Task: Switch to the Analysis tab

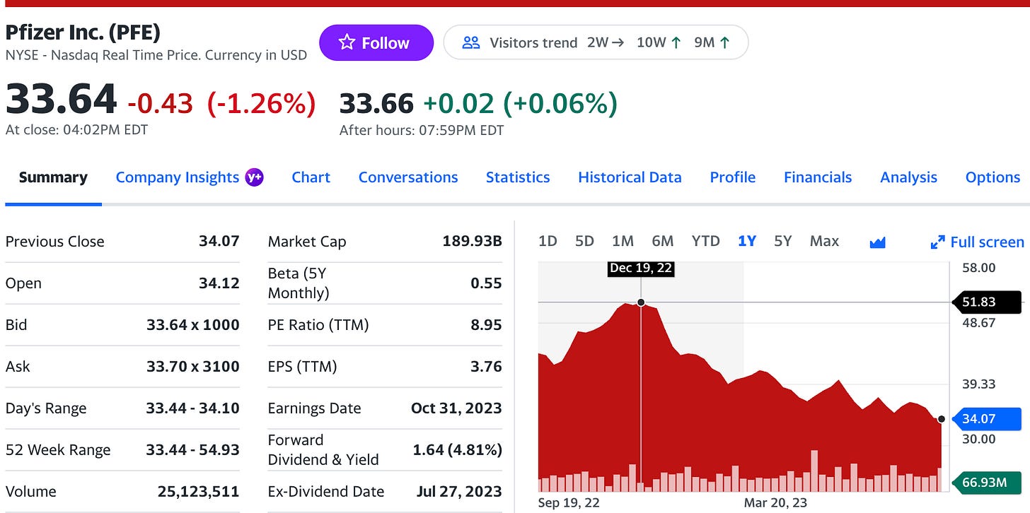Action: click(x=908, y=177)
